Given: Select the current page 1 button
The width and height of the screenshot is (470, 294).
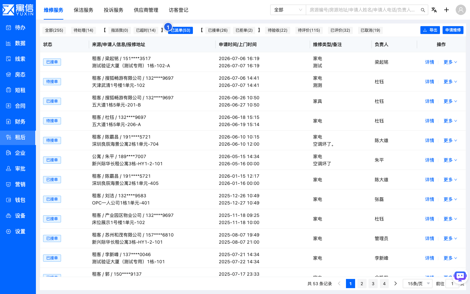Looking at the screenshot, I should click(351, 284).
